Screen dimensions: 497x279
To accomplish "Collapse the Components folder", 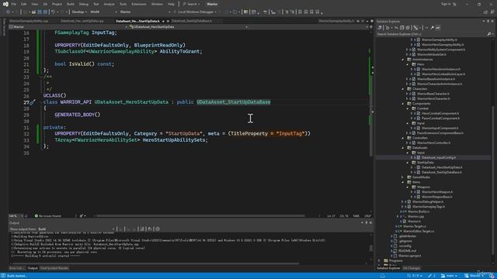I will click(403, 104).
